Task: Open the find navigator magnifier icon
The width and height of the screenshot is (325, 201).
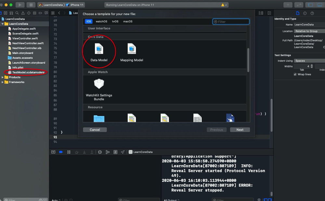Action: point(17,13)
